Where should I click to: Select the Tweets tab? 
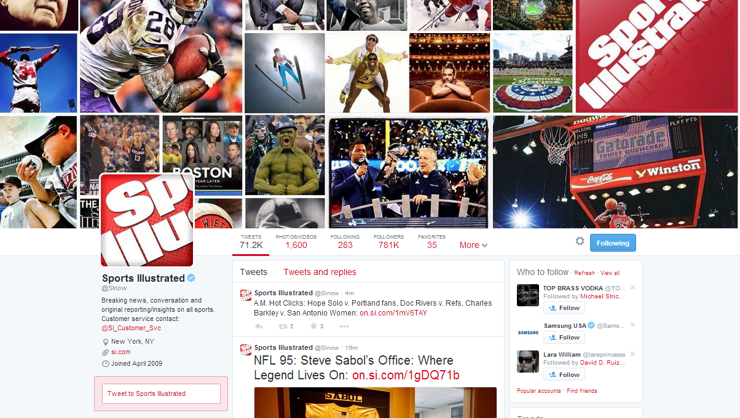tap(253, 272)
